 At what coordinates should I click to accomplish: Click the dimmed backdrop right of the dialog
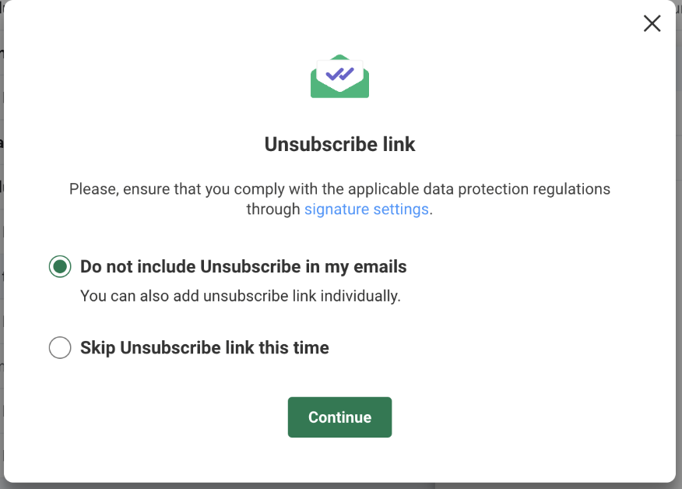(x=679, y=234)
